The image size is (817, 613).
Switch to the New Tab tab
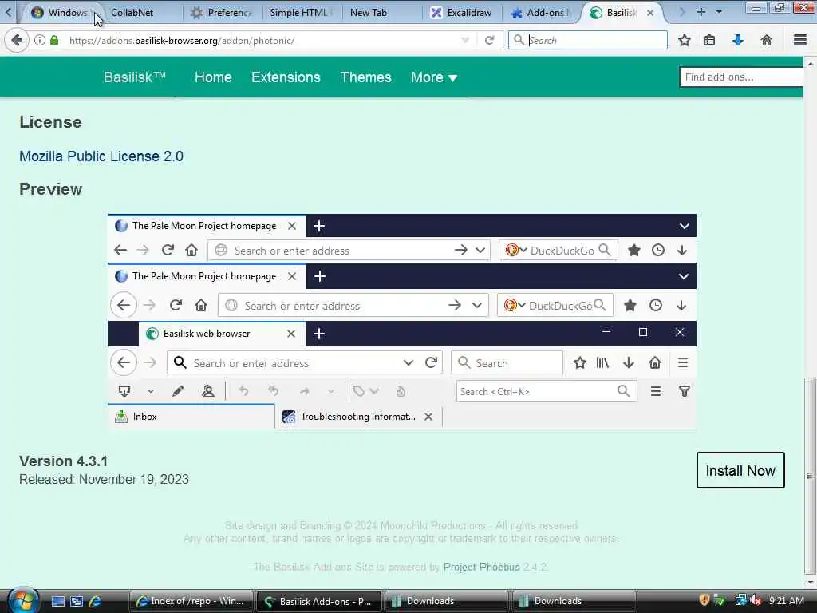(x=369, y=13)
